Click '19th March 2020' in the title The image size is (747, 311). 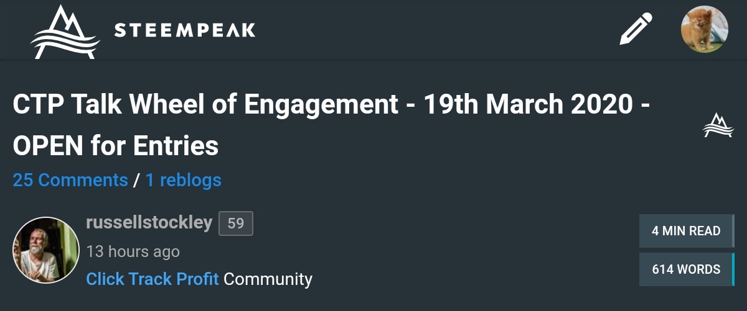[x=528, y=105]
